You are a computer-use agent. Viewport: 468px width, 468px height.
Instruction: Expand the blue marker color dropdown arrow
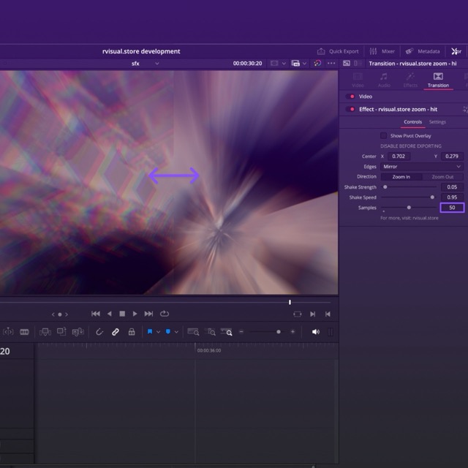pos(176,332)
